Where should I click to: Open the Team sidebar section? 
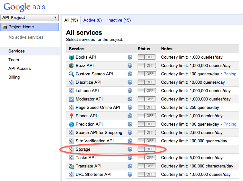(14, 60)
